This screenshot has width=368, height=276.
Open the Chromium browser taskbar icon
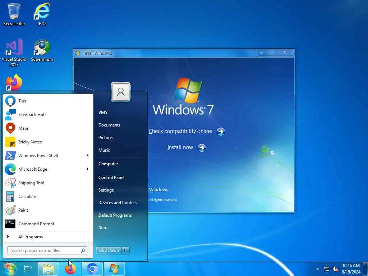[92, 269]
